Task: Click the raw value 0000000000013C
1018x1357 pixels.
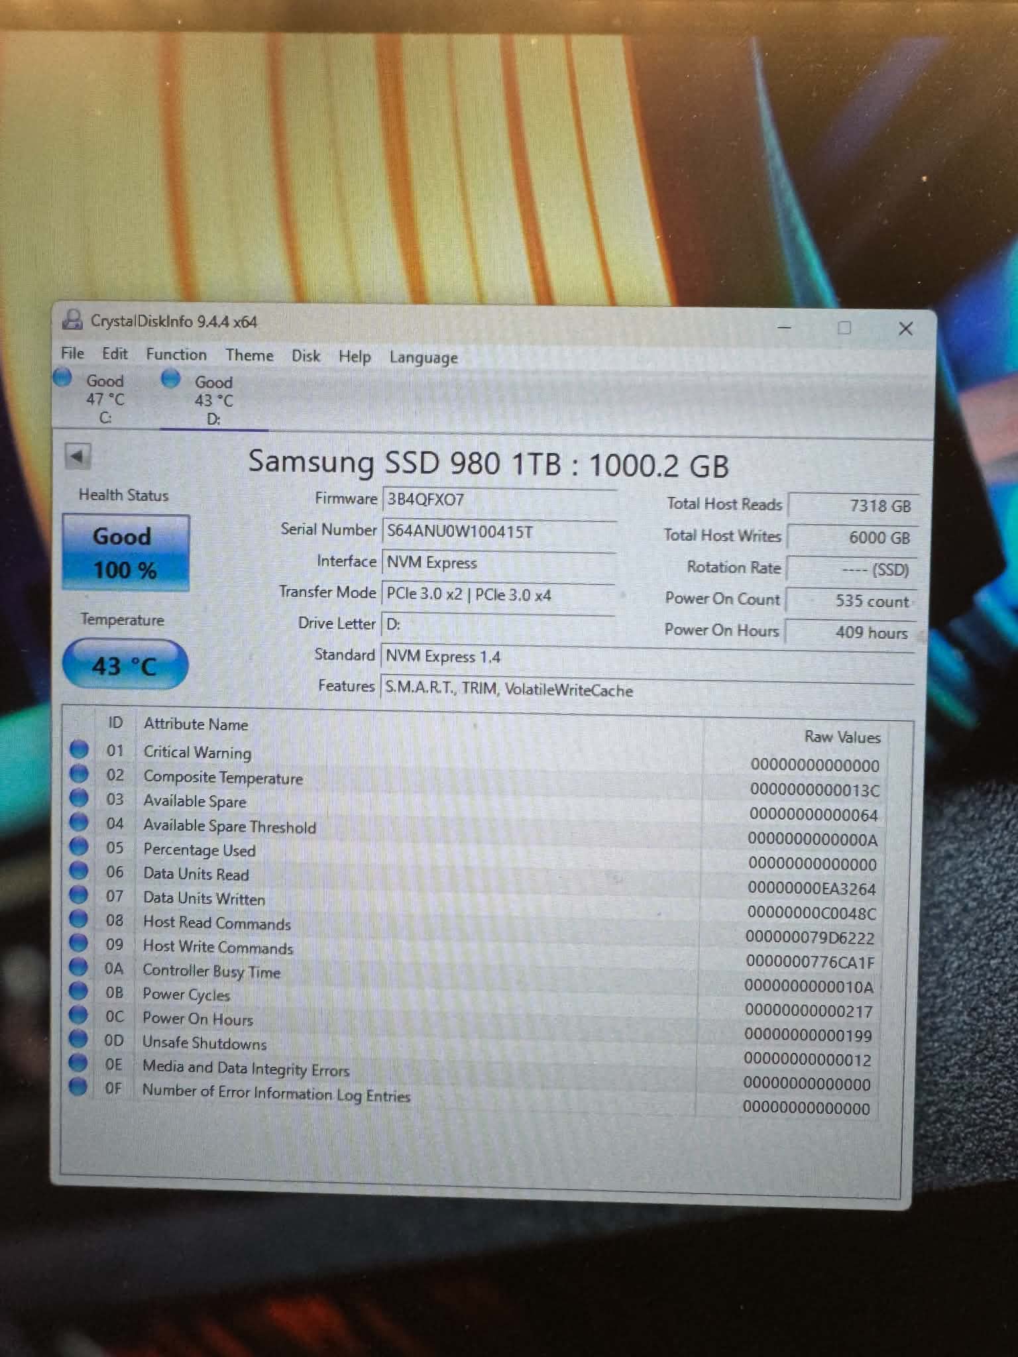Action: pos(815,790)
